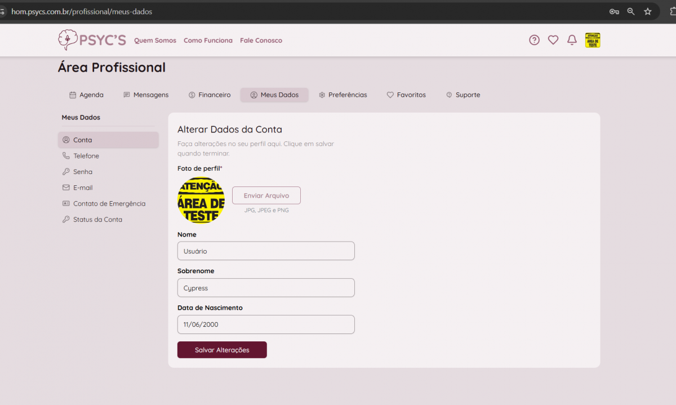This screenshot has width=676, height=405.
Task: Open the Quem Somos link
Action: coord(155,41)
